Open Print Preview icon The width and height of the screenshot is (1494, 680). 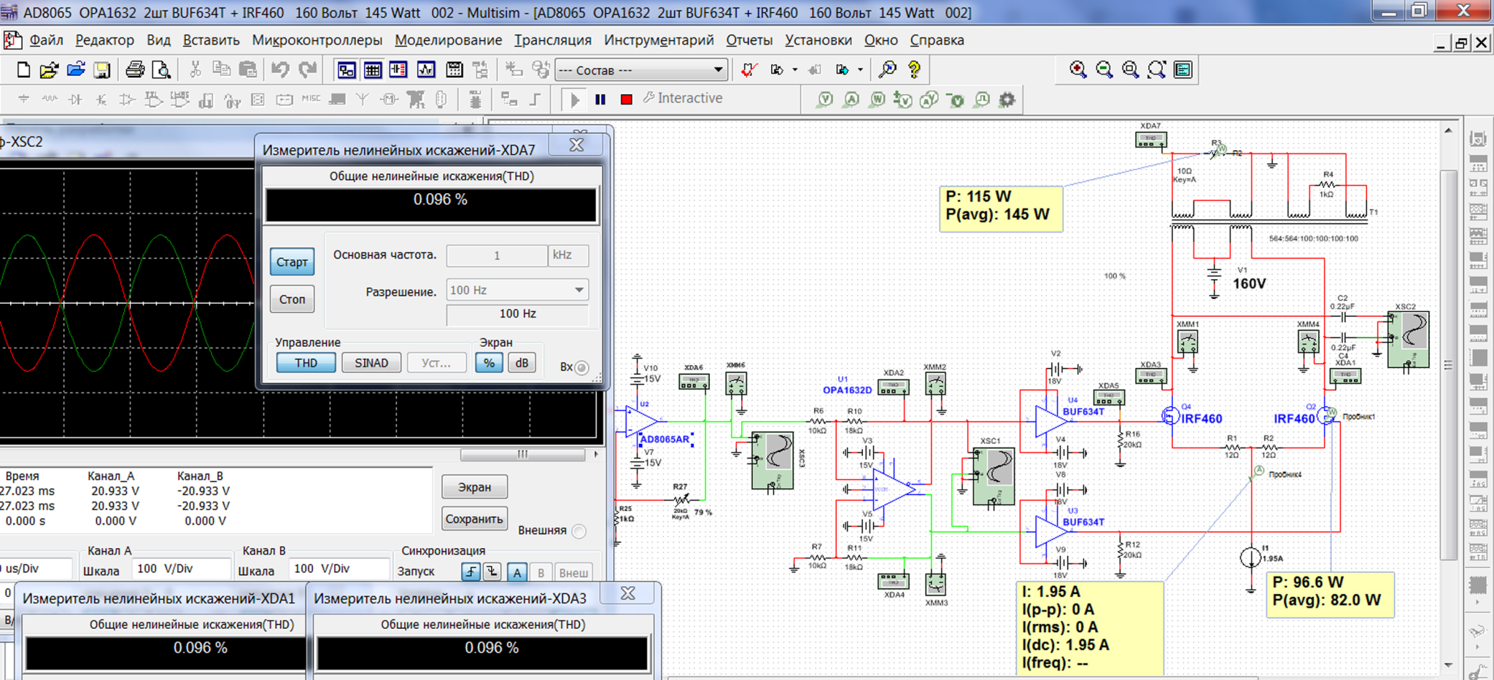tap(161, 70)
